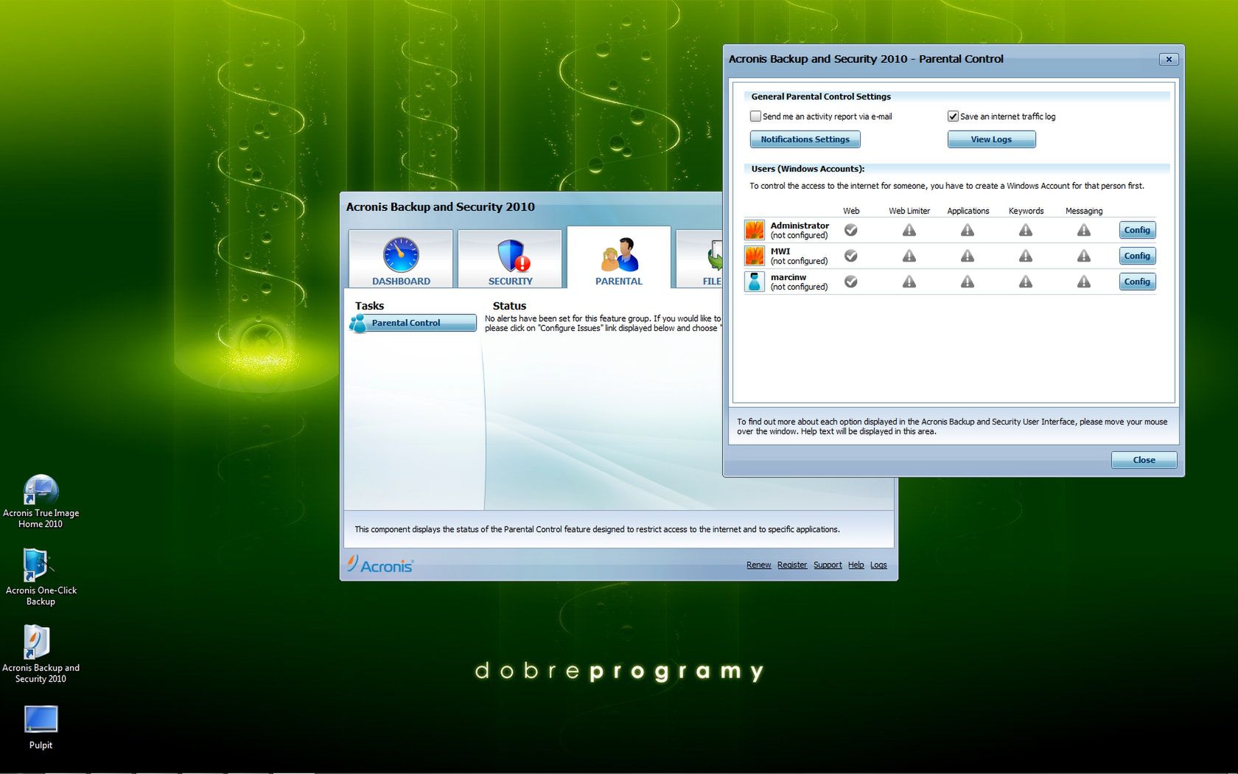Click Config for Administrator account

[x=1137, y=230]
